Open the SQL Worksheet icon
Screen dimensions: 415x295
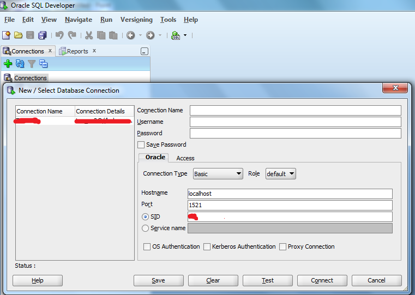176,35
